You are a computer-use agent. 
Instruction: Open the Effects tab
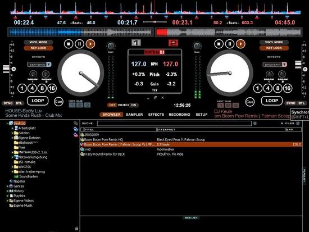pos(156,115)
